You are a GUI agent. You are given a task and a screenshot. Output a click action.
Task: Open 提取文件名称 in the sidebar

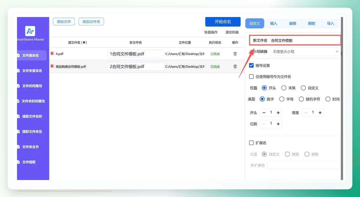tap(32, 116)
